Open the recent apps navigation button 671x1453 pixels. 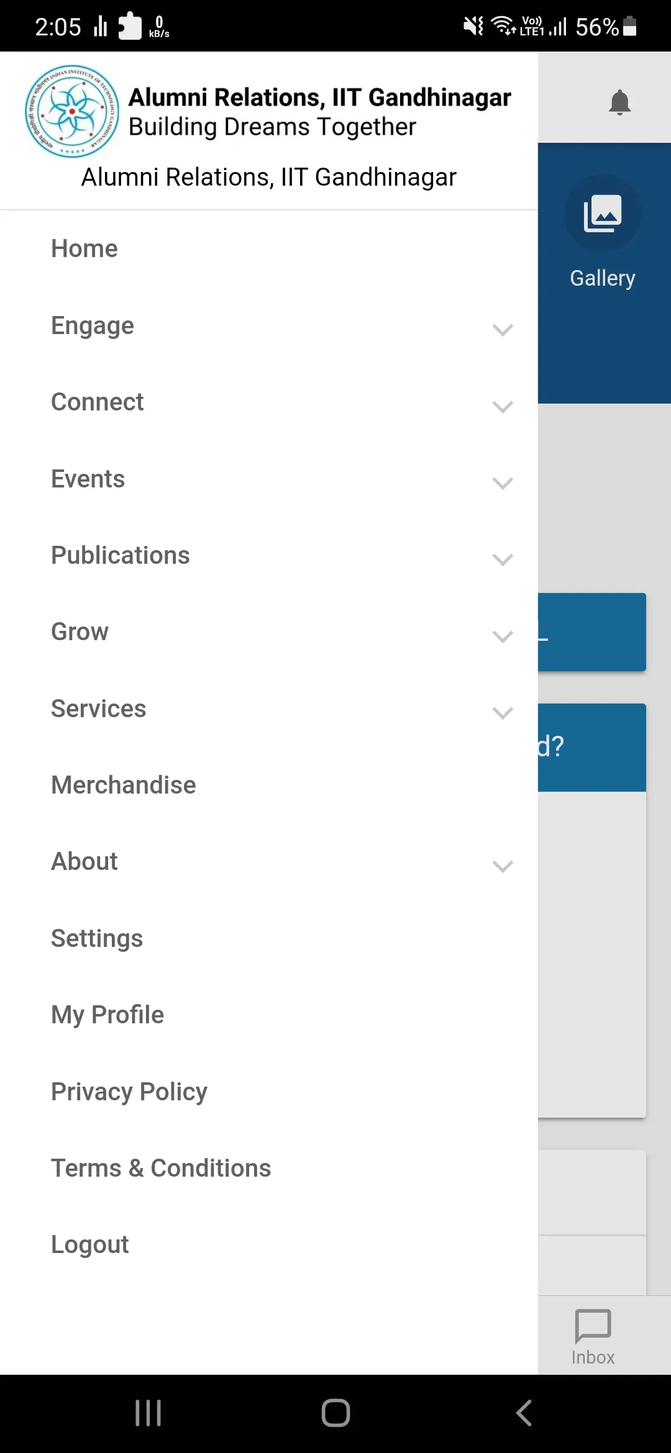148,1413
